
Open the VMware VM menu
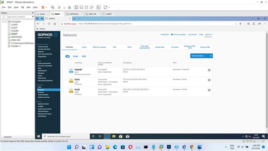click(22, 8)
